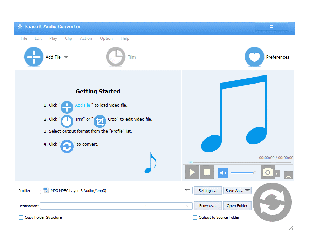Open the Option menu
This screenshot has width=309, height=245.
click(106, 38)
